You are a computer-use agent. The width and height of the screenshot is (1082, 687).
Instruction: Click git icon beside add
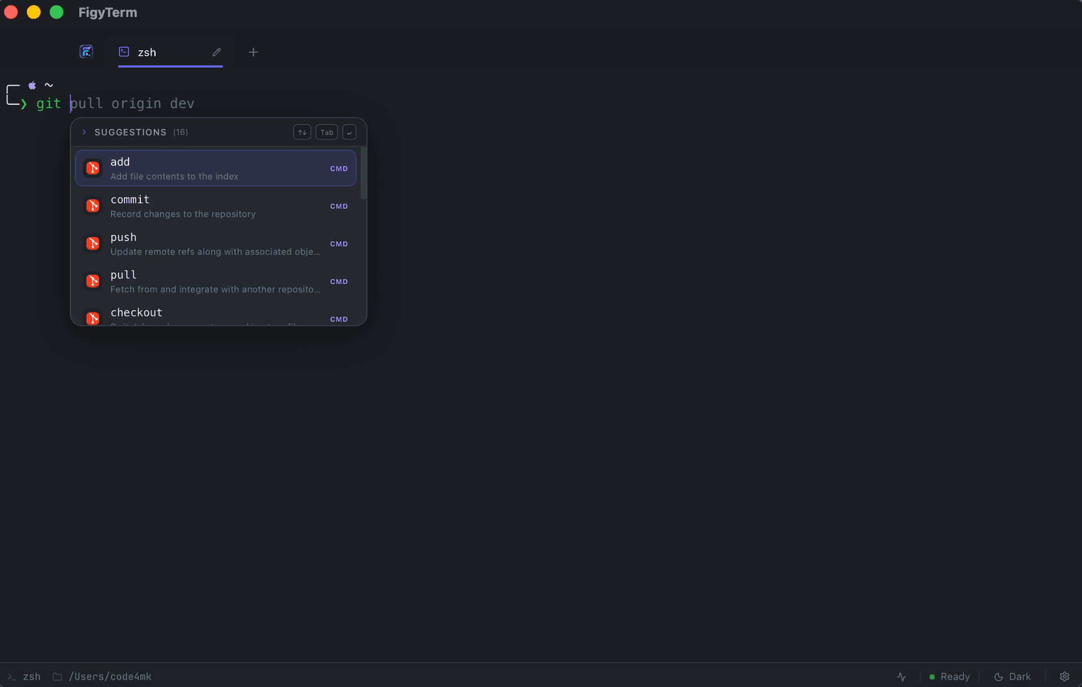pyautogui.click(x=93, y=168)
